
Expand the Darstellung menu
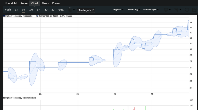(x=133, y=9)
